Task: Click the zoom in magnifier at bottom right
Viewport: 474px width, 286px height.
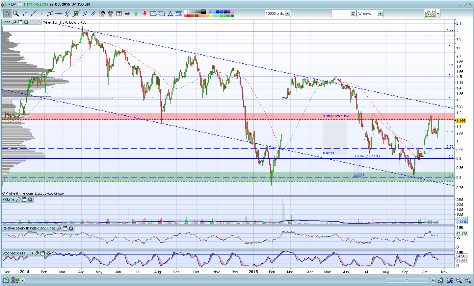Action: [468, 280]
